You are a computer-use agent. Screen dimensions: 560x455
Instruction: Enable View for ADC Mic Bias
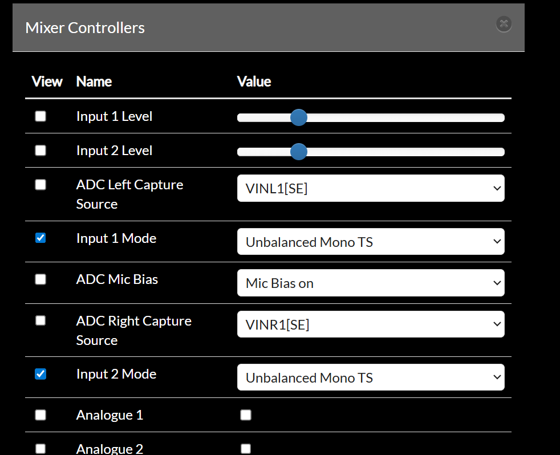[40, 279]
